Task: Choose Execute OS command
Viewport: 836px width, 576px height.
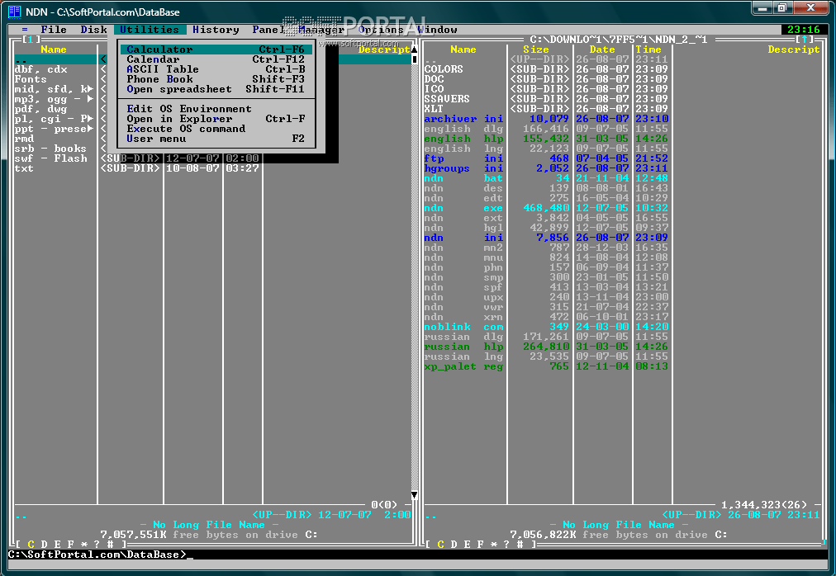Action: point(216,129)
